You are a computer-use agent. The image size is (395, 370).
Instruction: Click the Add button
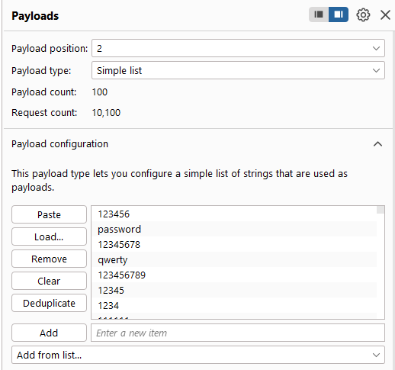click(49, 333)
